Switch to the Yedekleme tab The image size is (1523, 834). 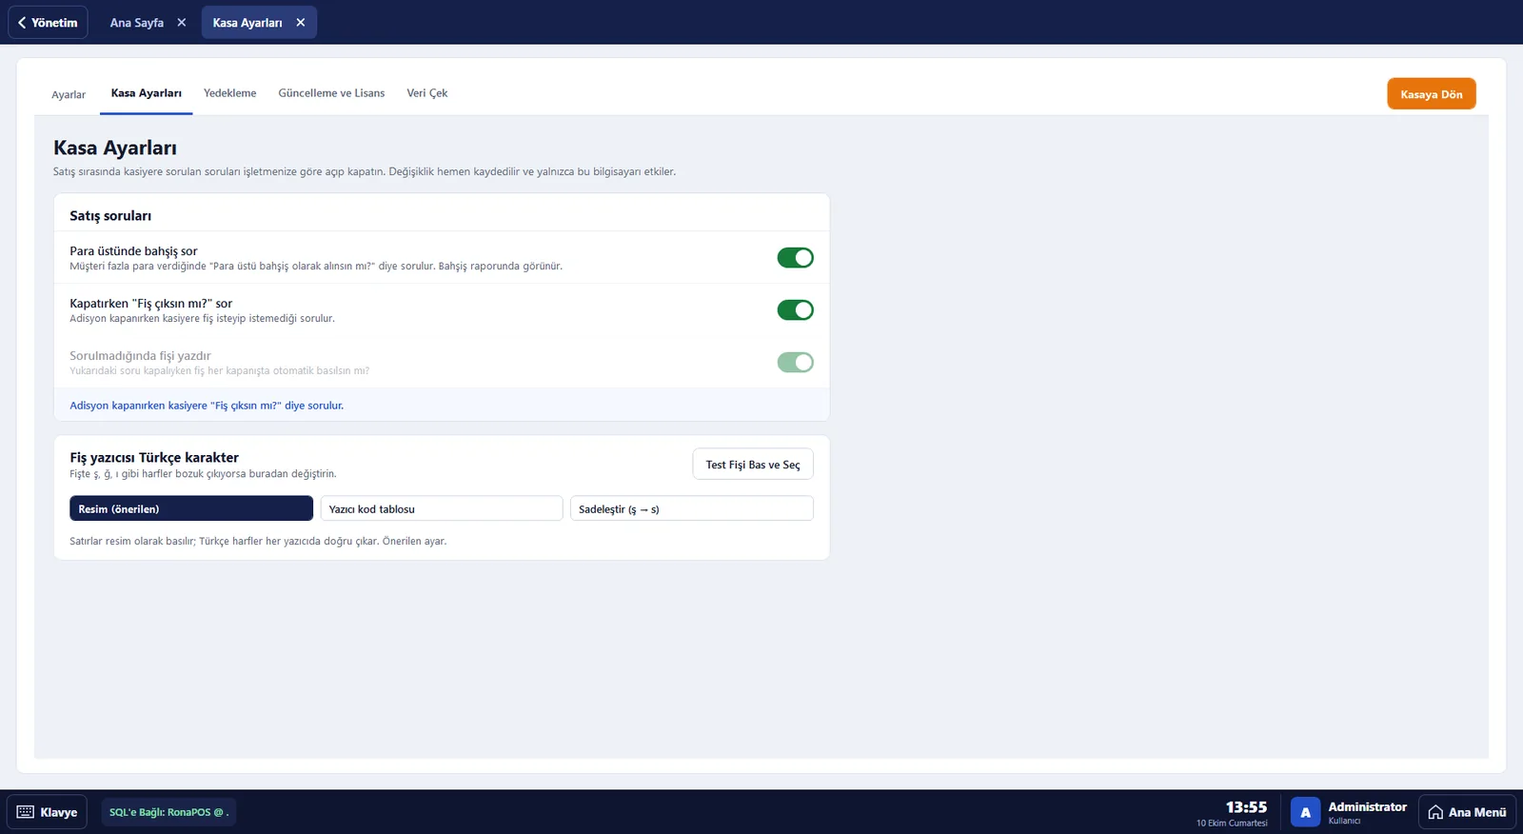point(229,93)
